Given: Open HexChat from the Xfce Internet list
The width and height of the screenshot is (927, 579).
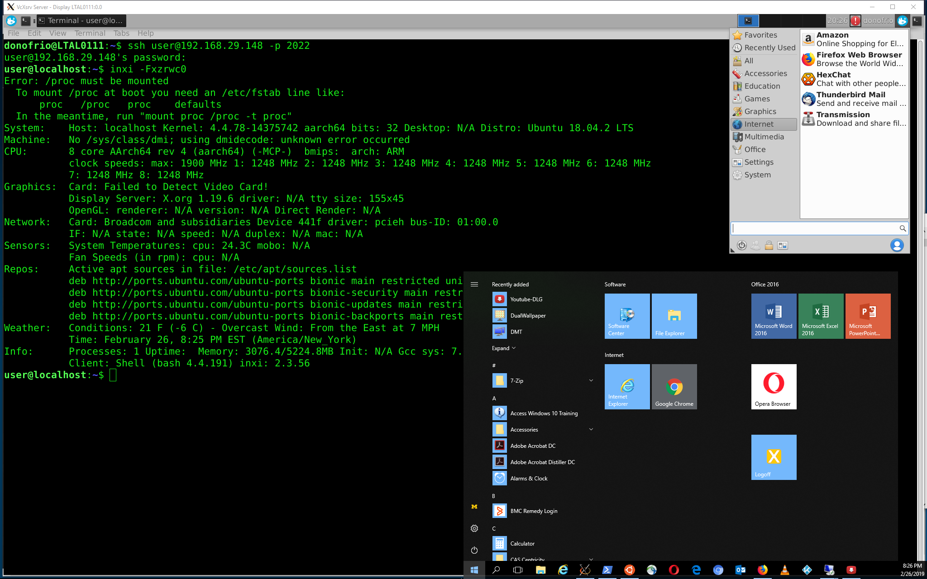Looking at the screenshot, I should click(854, 79).
